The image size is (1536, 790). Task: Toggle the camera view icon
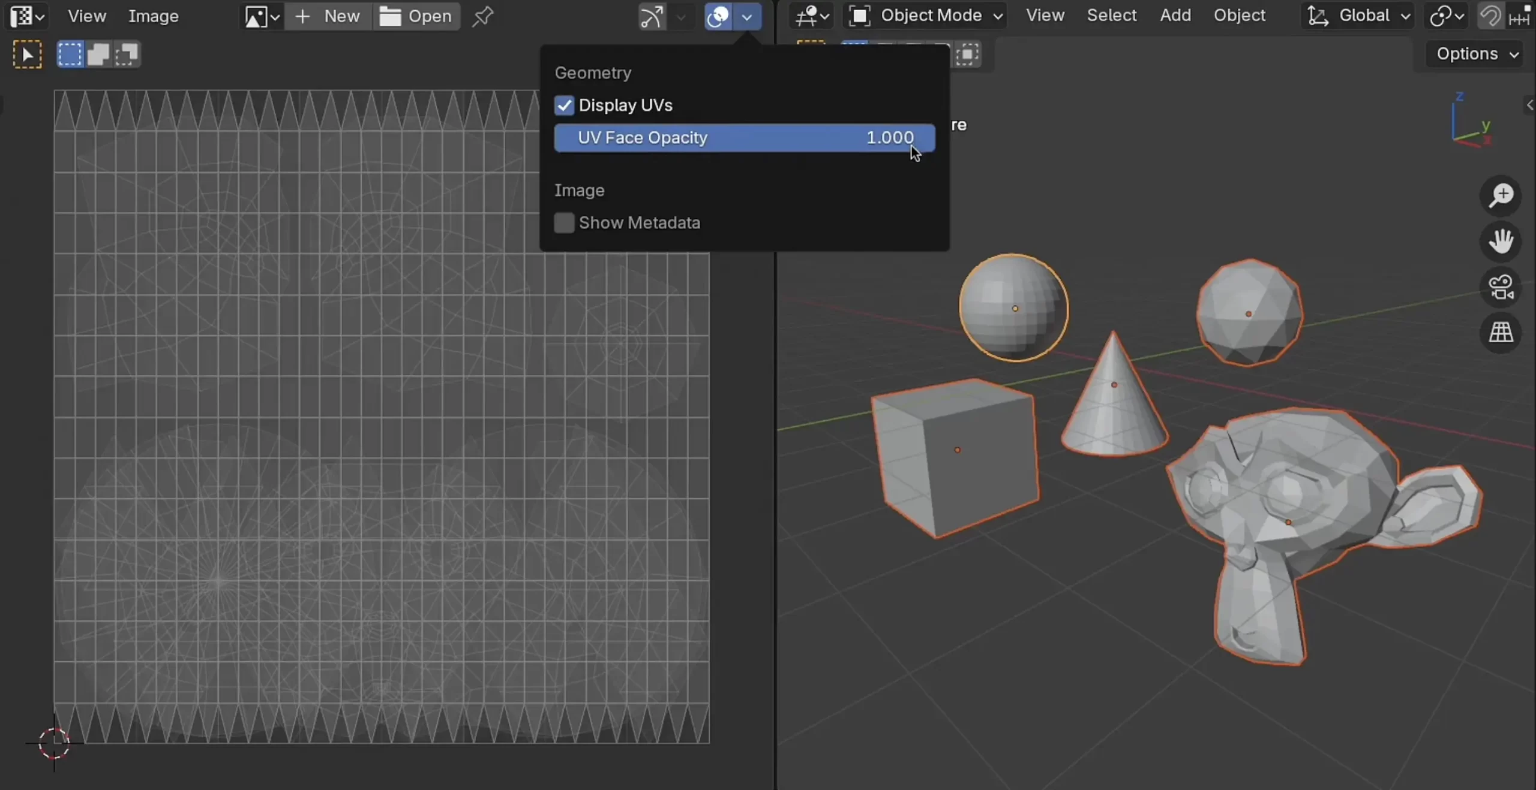1501,288
